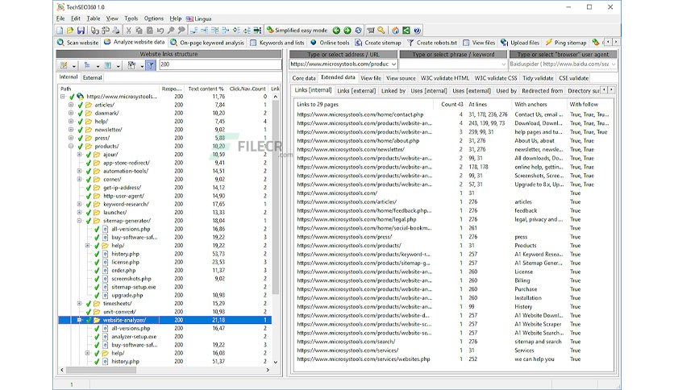Click the Undo arrow icon

(160, 31)
